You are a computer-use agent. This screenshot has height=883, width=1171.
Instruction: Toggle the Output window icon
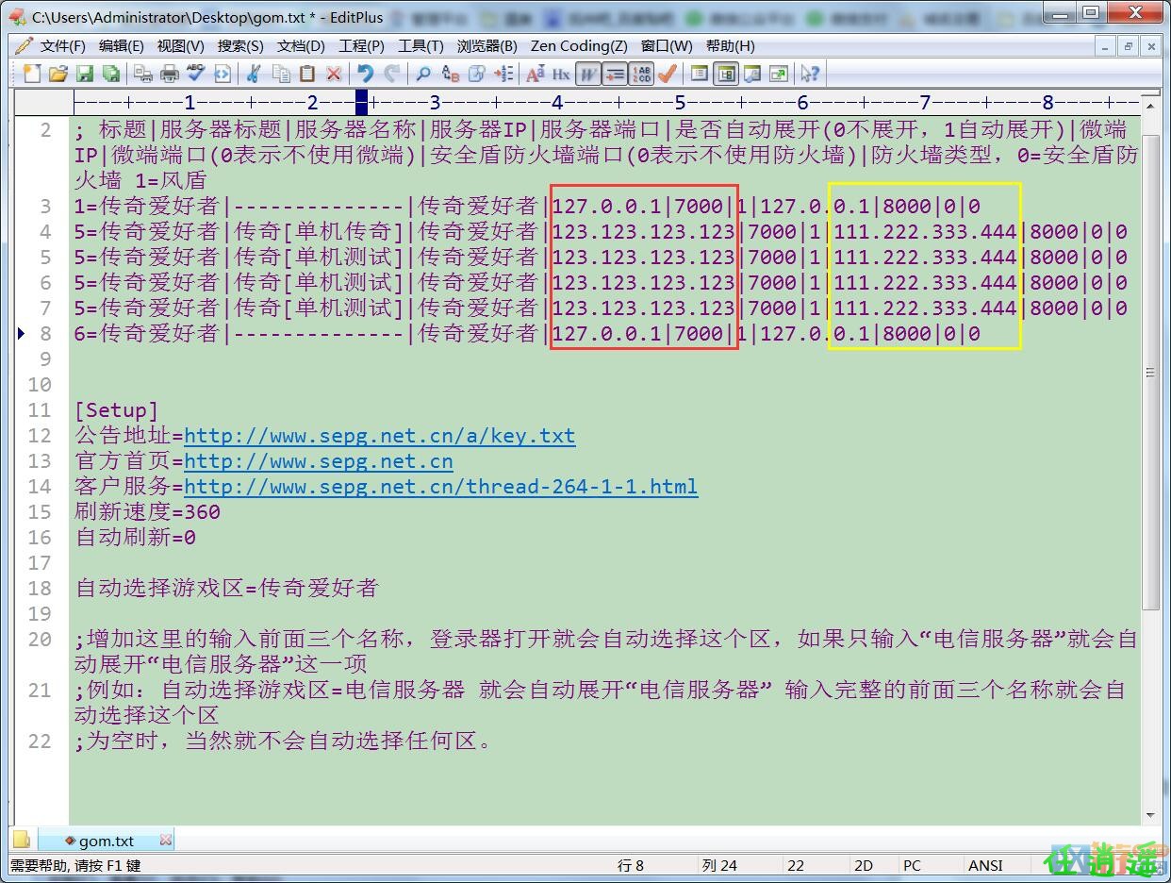tap(752, 74)
